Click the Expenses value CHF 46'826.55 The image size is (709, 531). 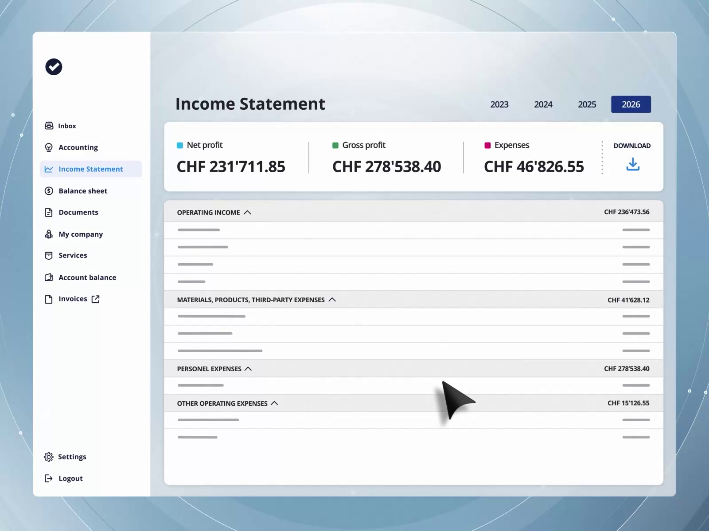point(534,167)
